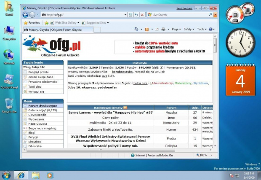Stop loading with the red X icon

click(143, 15)
